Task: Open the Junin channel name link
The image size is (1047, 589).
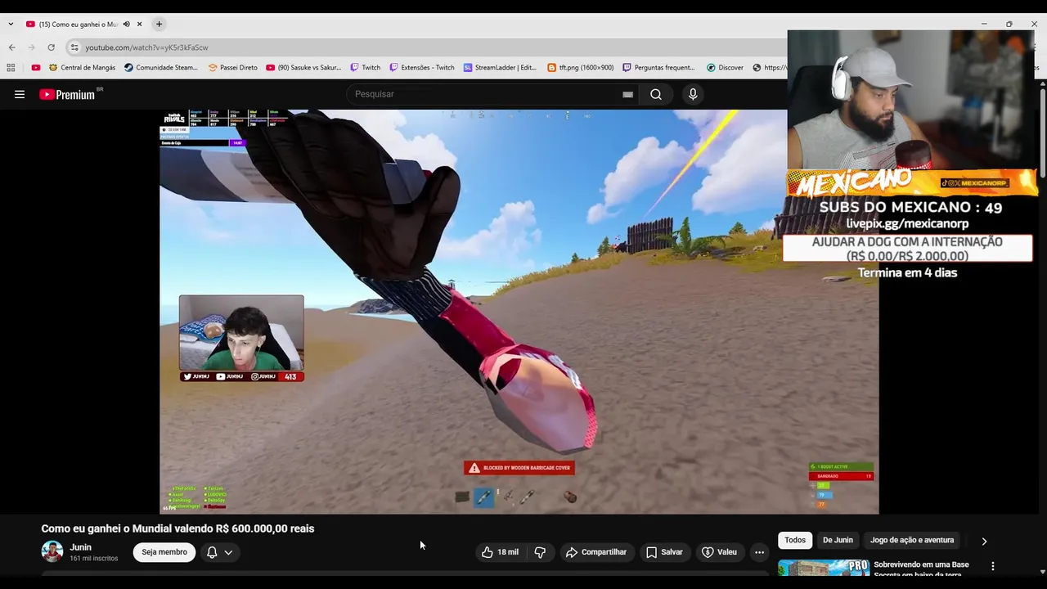Action: 80,547
